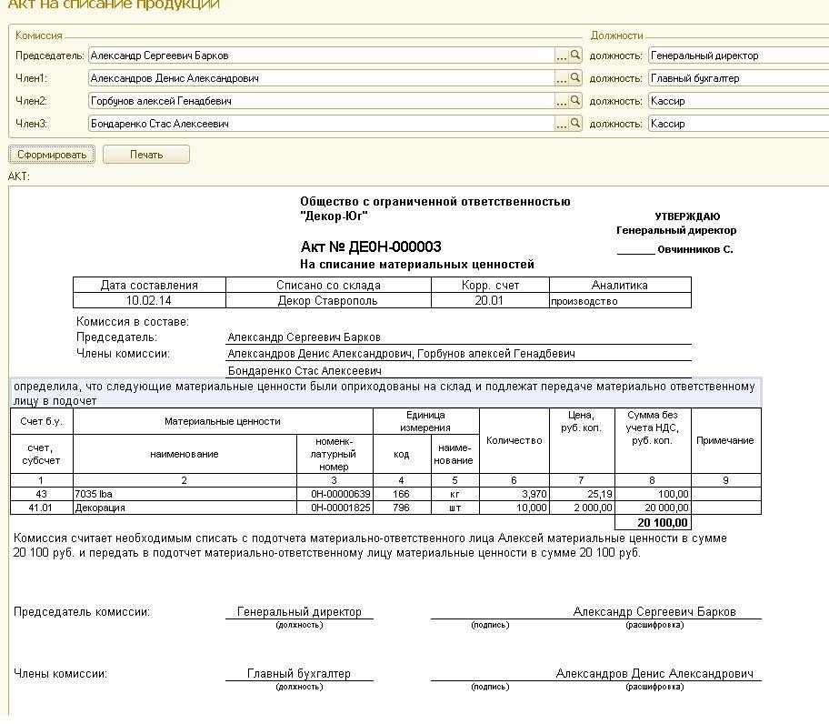
Task: Select price cell 25,19
Action: coord(582,494)
